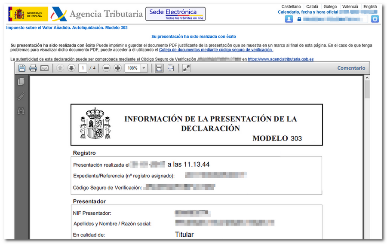This screenshot has width=387, height=244.
Task: Select fit page width scrolling mode icon
Action: coord(159,68)
